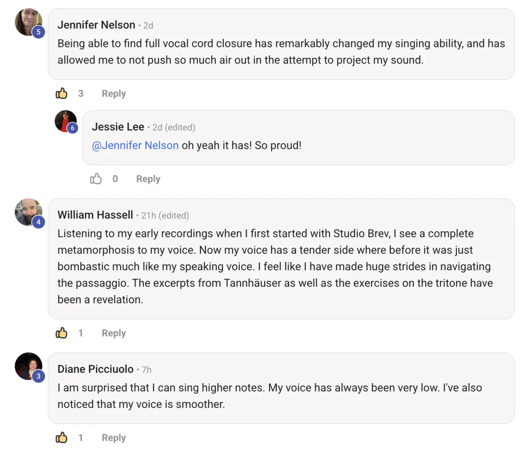Image resolution: width=525 pixels, height=453 pixels.
Task: Click the level 5 badge on Jennifer's avatar
Action: [38, 32]
